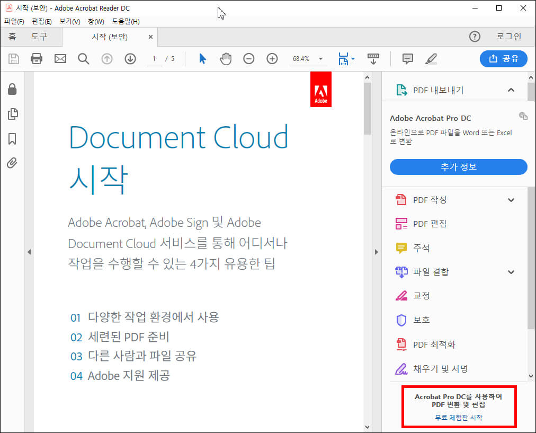Click '01 다양한 작업 환경에서 사용' line
536x433 pixels.
[x=145, y=317]
